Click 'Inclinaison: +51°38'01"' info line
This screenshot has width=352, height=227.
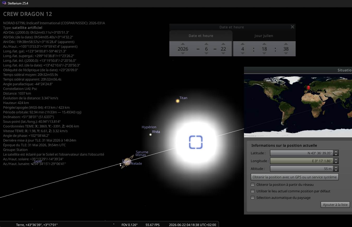28,117
